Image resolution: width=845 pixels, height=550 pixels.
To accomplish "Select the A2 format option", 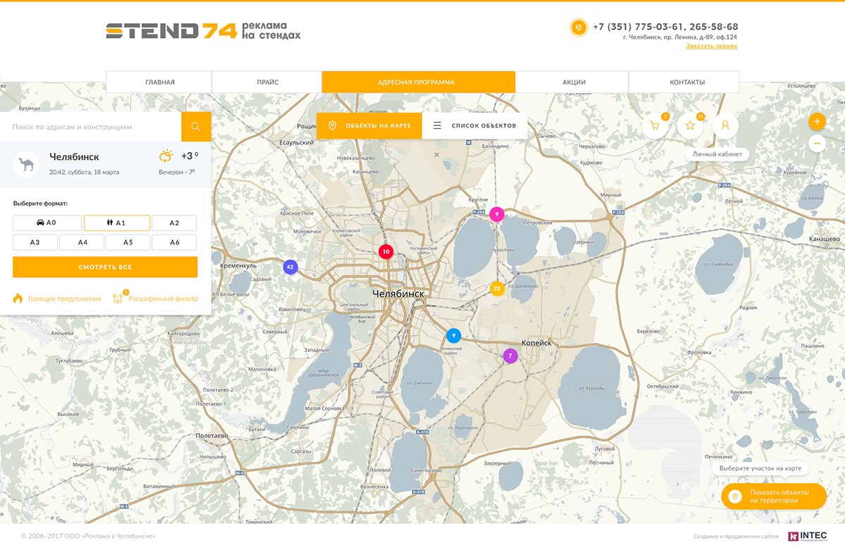I will click(x=174, y=223).
